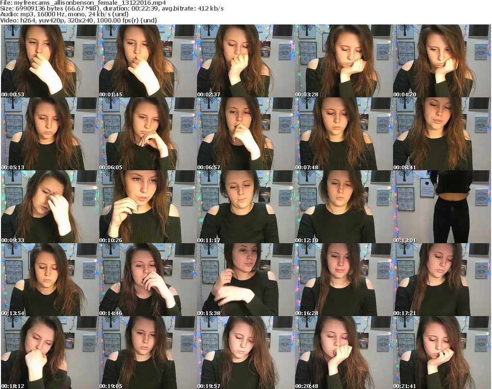Open the frame at 00:15:38
Image resolution: width=492 pixels, height=389 pixels.
click(x=246, y=280)
